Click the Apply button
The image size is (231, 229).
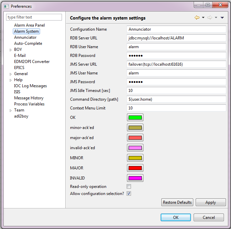[211, 202]
